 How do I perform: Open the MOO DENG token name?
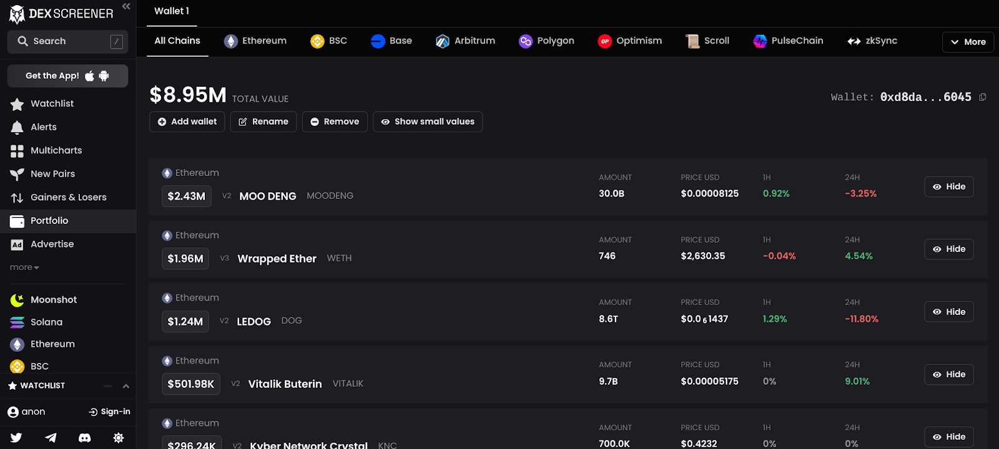(268, 196)
